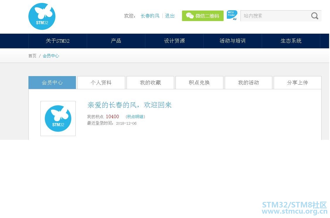The height and width of the screenshot is (218, 330).
Task: Open the 长春的风 username link
Action: [150, 16]
